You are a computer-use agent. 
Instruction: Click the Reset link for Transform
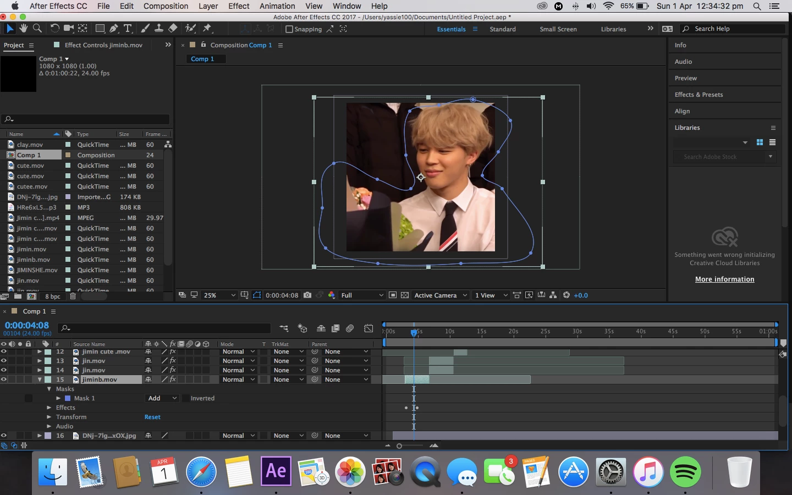[x=152, y=417]
